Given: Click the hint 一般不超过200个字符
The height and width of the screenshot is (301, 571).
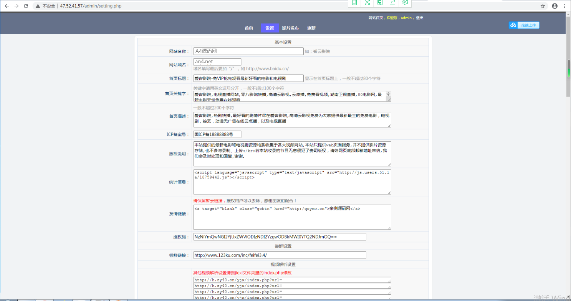Looking at the screenshot, I should coord(214,108).
